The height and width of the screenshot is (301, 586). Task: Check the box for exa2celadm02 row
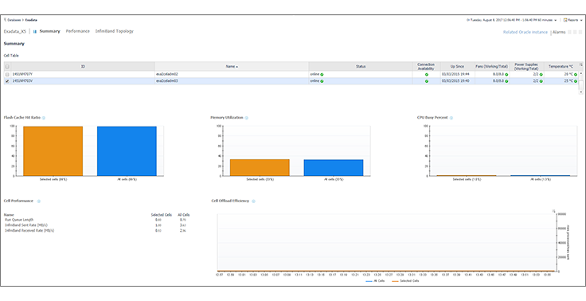[7, 74]
